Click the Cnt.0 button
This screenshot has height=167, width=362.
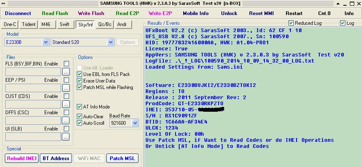[324, 13]
